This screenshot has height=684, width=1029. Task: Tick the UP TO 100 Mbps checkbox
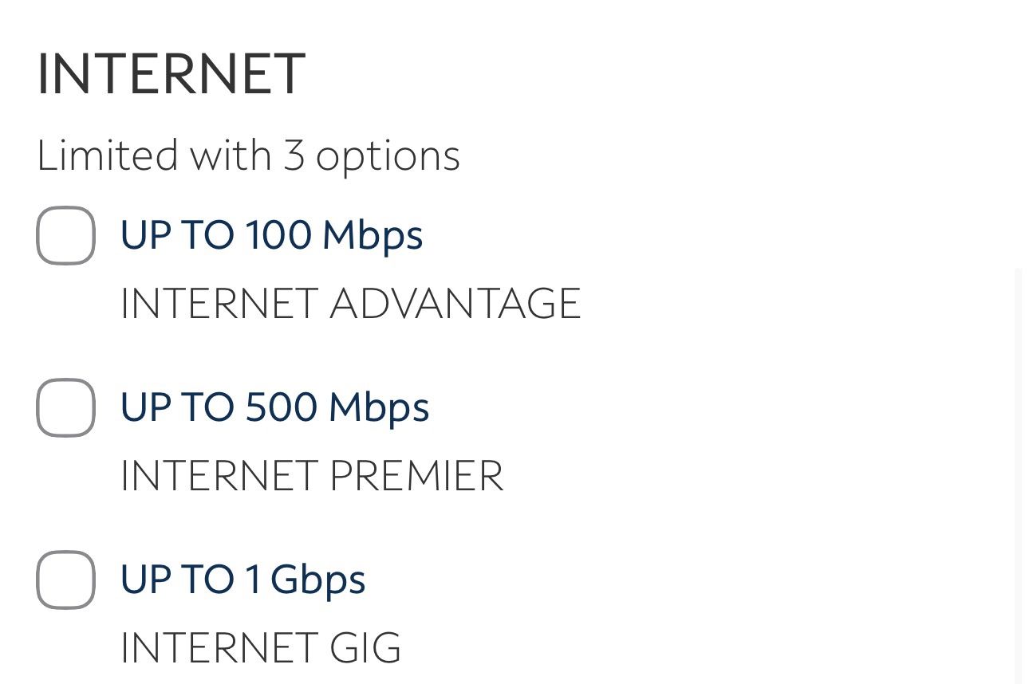[65, 235]
